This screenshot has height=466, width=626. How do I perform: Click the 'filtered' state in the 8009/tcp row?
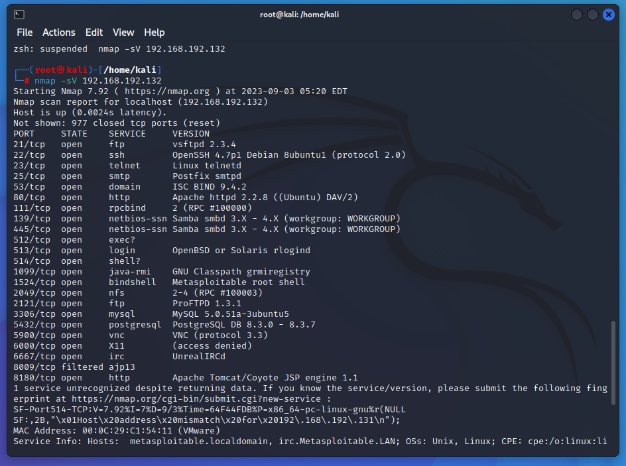(x=82, y=367)
